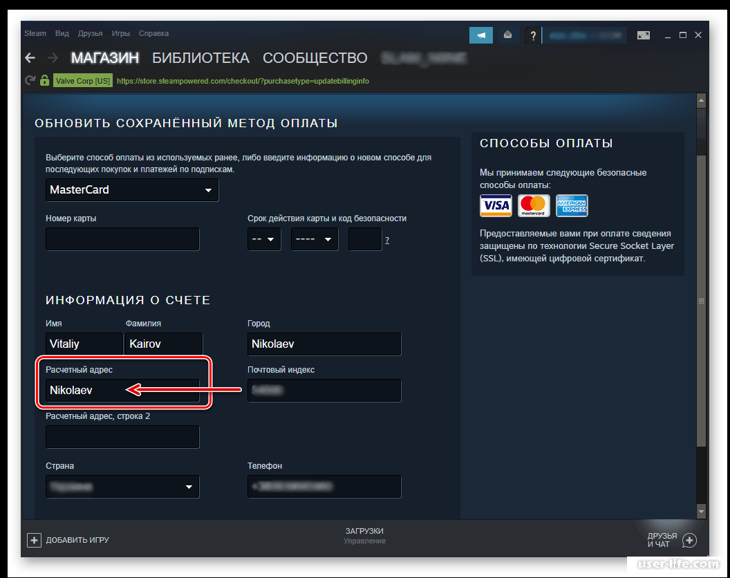This screenshot has width=730, height=578.
Task: Go to the БИБЛИОТЕКА tab
Action: tap(200, 58)
